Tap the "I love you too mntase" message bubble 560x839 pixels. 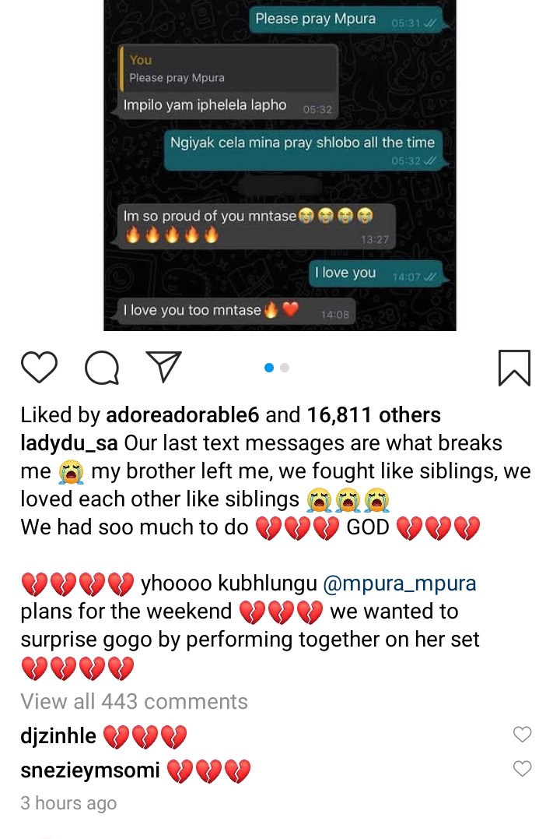click(235, 311)
